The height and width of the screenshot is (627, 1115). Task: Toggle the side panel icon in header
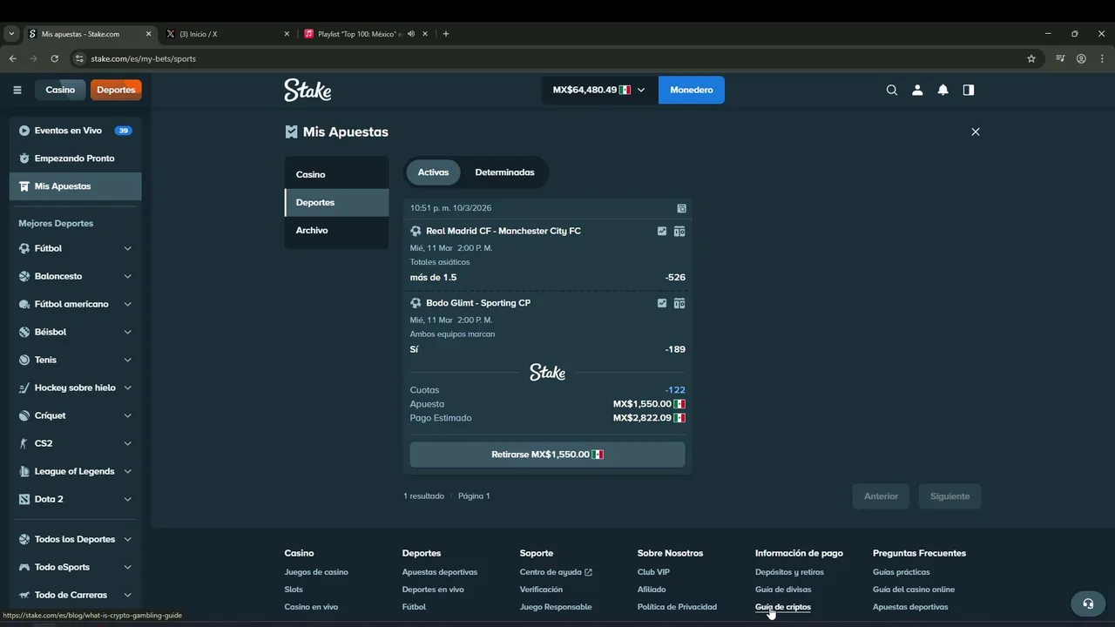click(969, 90)
